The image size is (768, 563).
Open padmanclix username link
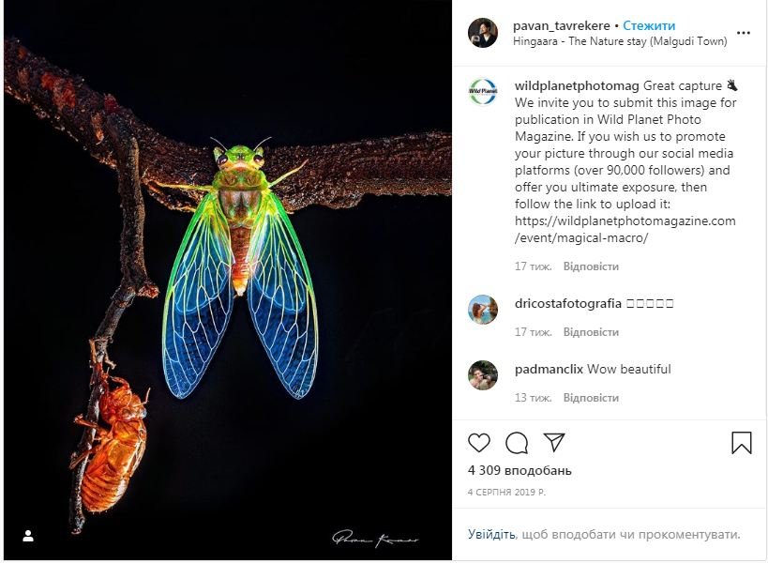click(x=549, y=370)
